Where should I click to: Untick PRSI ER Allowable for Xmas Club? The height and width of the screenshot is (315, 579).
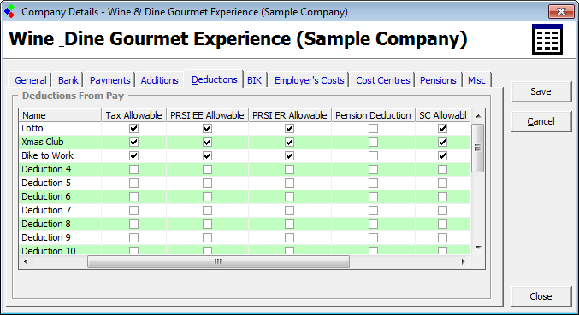(289, 142)
